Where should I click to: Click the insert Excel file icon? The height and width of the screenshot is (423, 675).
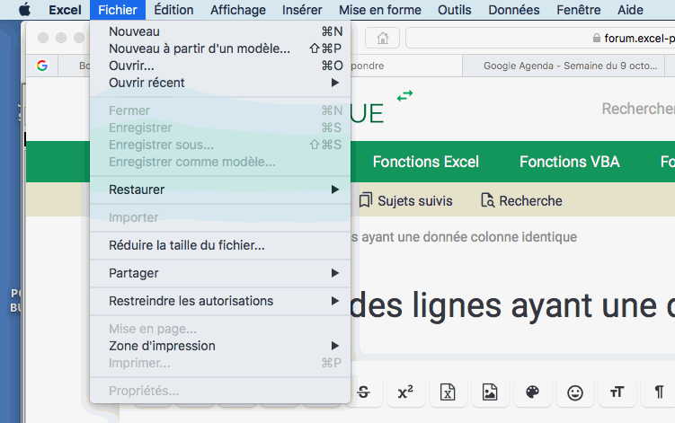(x=448, y=392)
